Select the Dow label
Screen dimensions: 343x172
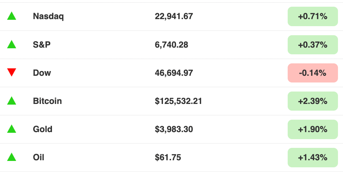click(42, 73)
